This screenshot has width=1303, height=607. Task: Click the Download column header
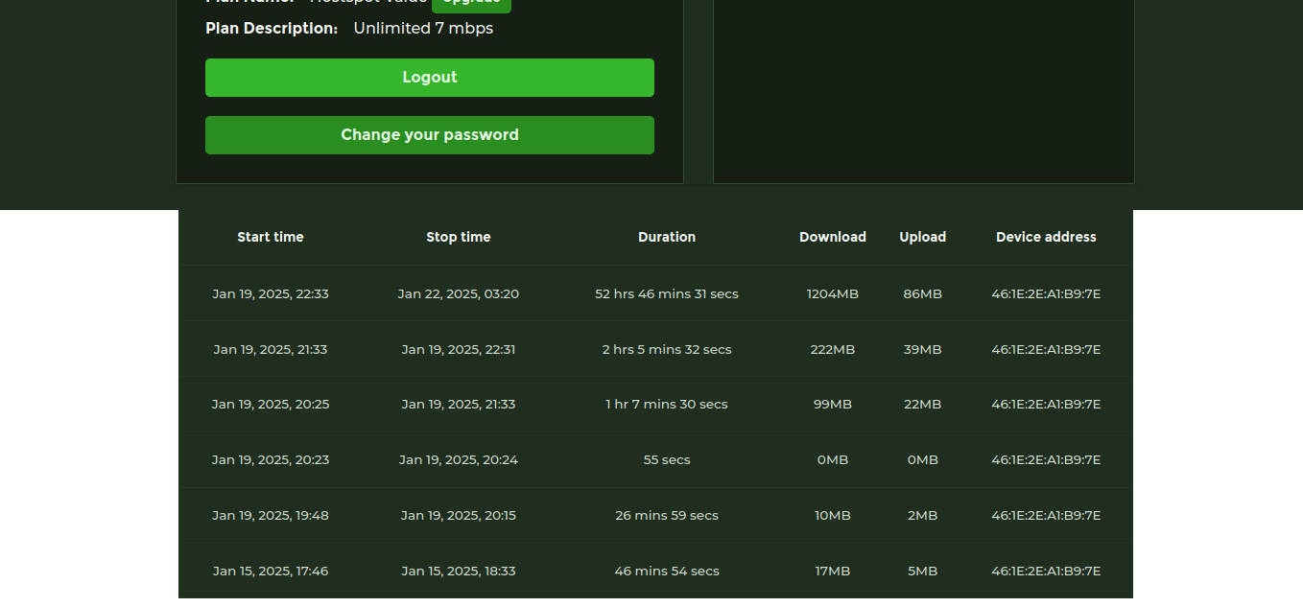click(x=832, y=237)
